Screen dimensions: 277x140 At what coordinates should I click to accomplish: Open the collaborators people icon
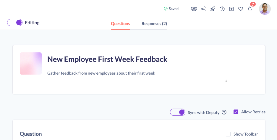pos(194,9)
